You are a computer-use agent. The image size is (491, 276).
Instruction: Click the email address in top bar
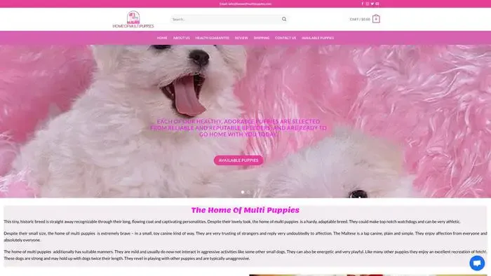click(x=245, y=4)
